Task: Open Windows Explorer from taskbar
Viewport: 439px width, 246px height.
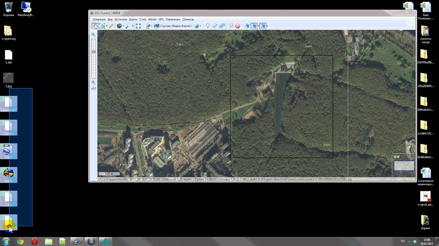Action: [48, 242]
